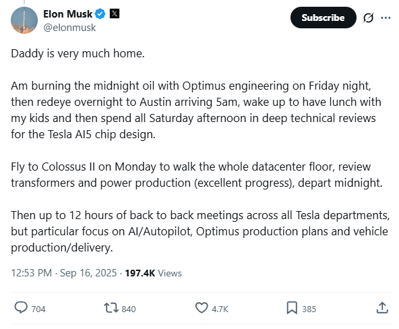Like the post with the heart icon
Viewport: 399px width, 329px height.
point(202,308)
